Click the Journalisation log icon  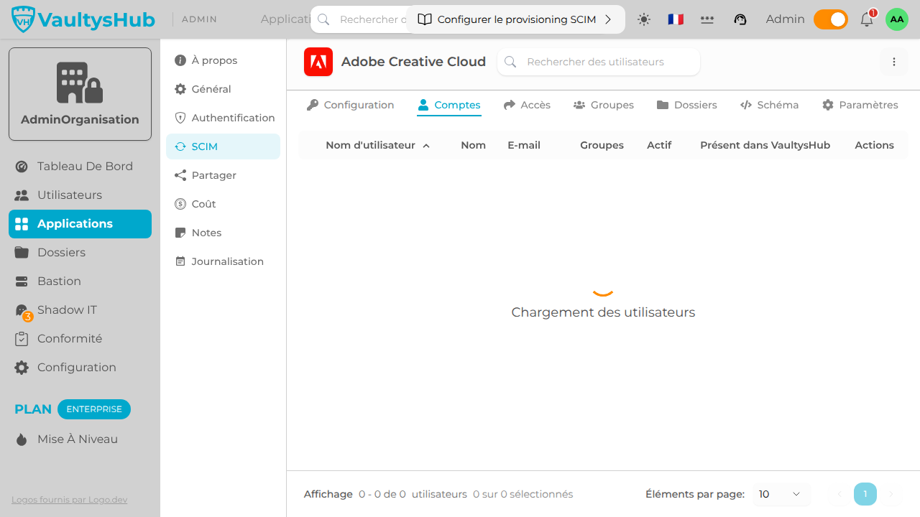[x=180, y=261]
